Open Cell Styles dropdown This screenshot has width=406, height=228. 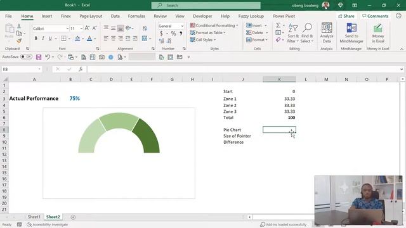point(203,40)
